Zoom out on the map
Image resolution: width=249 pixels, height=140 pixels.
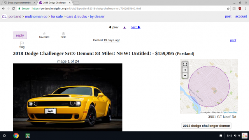[185, 75]
